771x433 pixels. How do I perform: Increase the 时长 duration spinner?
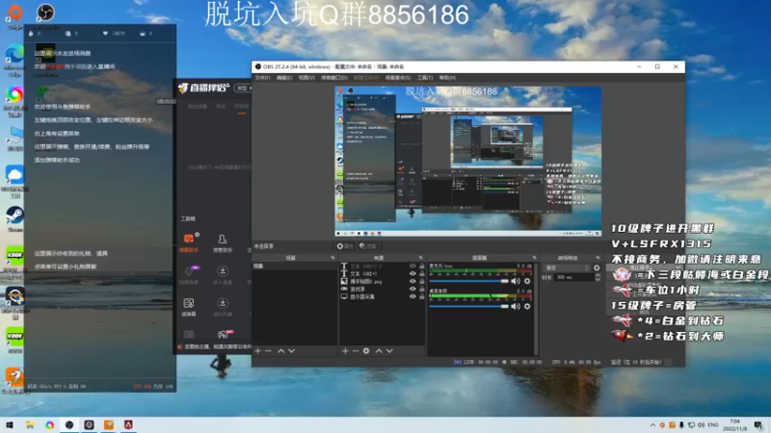(x=598, y=275)
